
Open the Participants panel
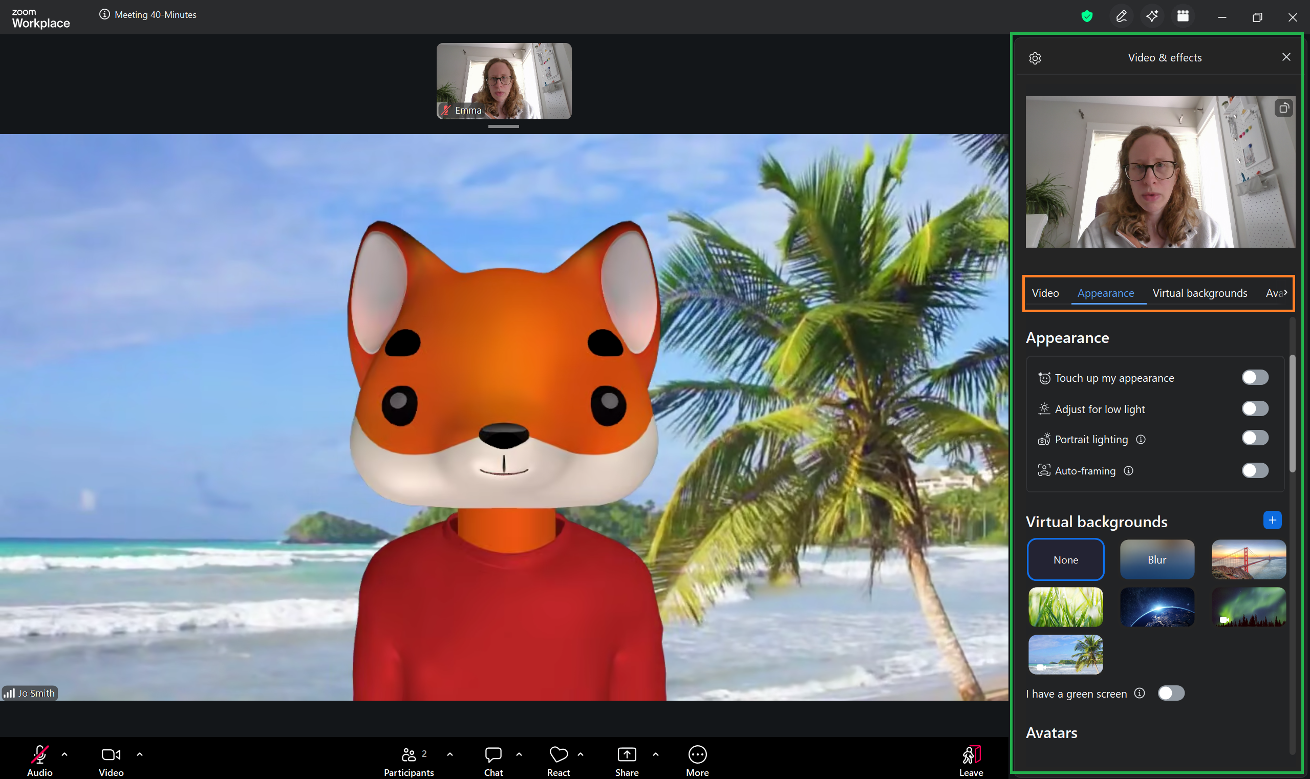click(x=409, y=761)
